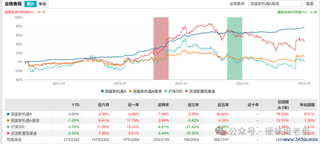
Task: Click the teal dot in 沪深300 table row
Action: [x=8, y=127]
